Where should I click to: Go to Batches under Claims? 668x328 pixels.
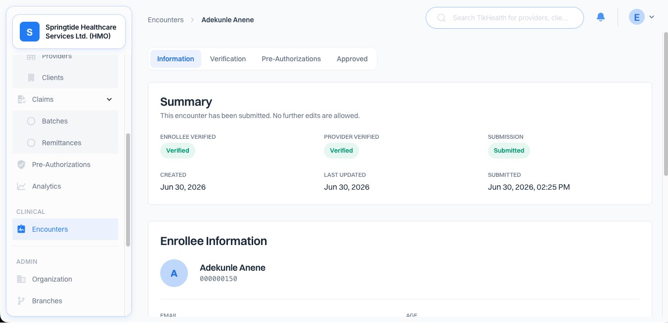(x=65, y=121)
